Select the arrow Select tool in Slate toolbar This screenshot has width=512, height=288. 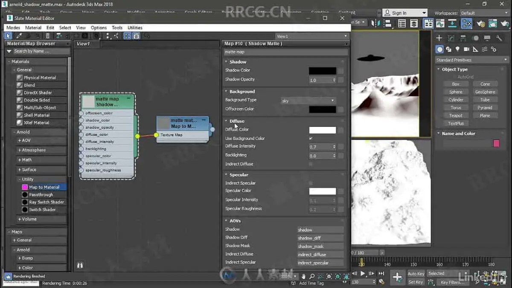pyautogui.click(x=8, y=36)
